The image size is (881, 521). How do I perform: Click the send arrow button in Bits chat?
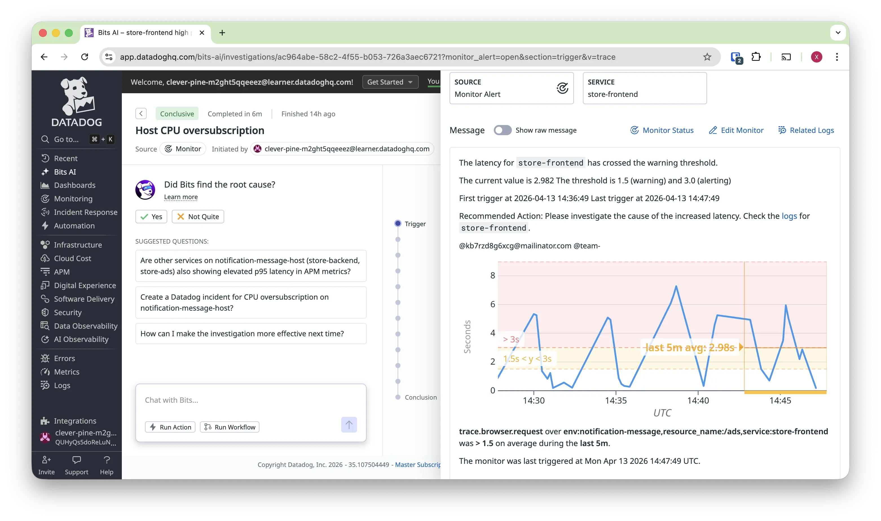tap(349, 425)
